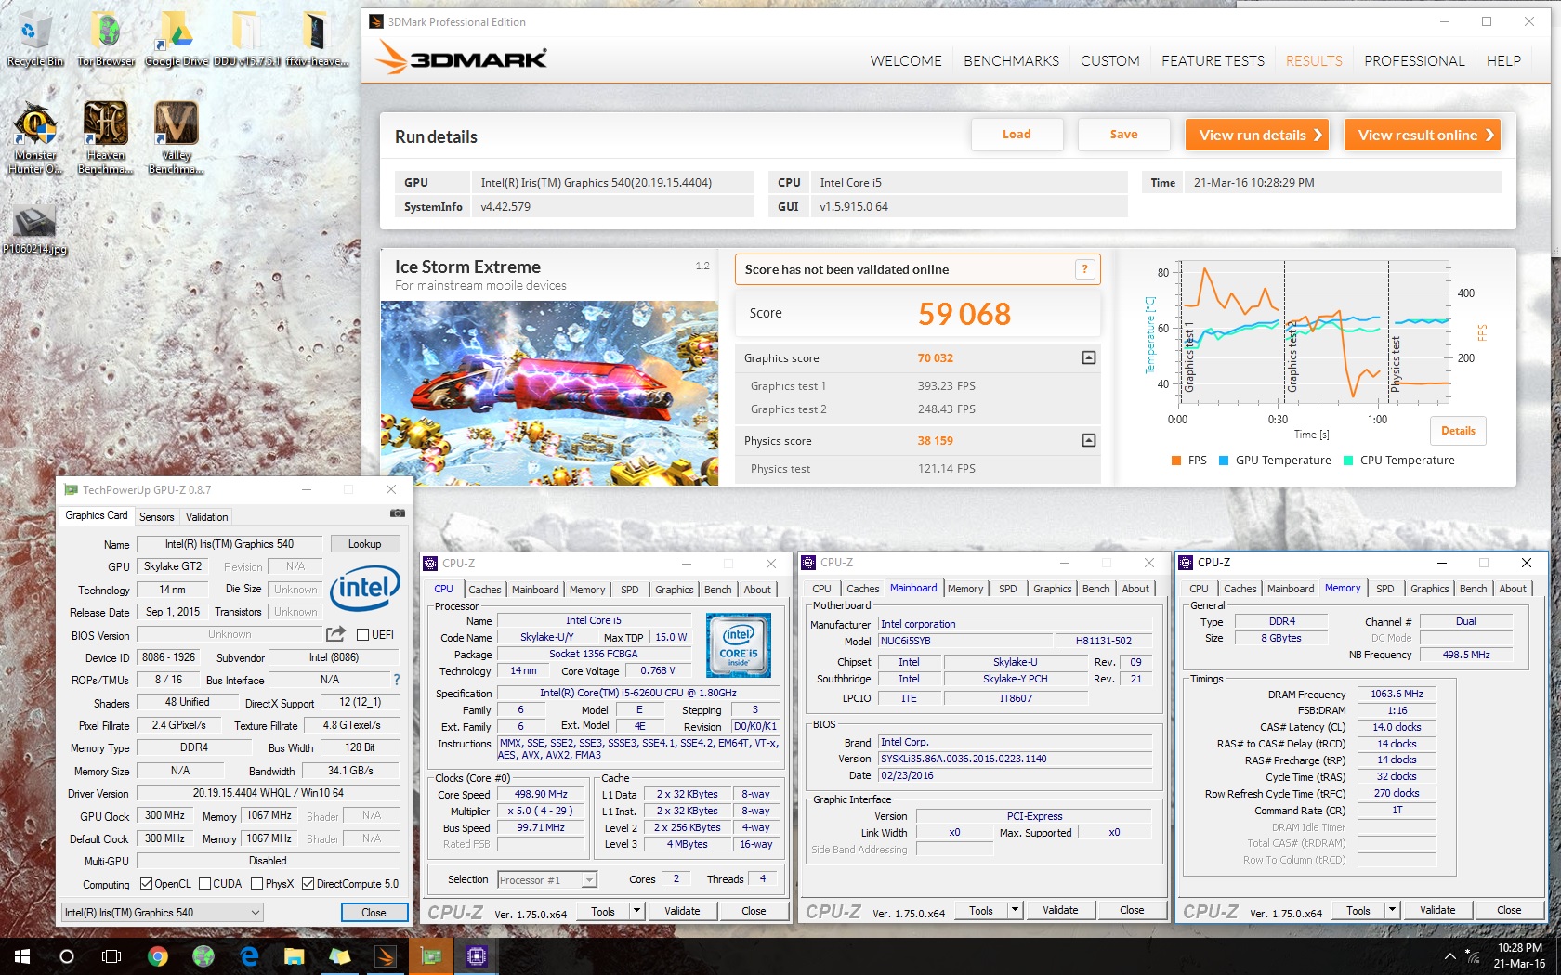Click the GPU Temperature blue legend swatch
The image size is (1561, 975).
pos(1223,461)
